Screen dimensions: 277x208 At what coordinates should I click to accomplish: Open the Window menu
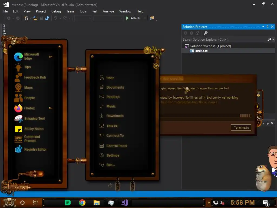pos(125,11)
